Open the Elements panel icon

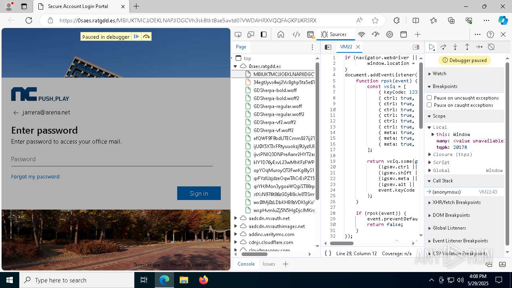[296, 34]
